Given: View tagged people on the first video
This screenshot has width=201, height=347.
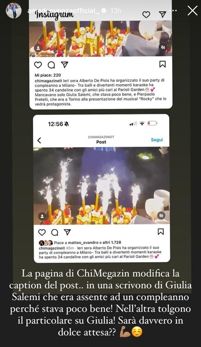Looking at the screenshot, I should (x=38, y=48).
